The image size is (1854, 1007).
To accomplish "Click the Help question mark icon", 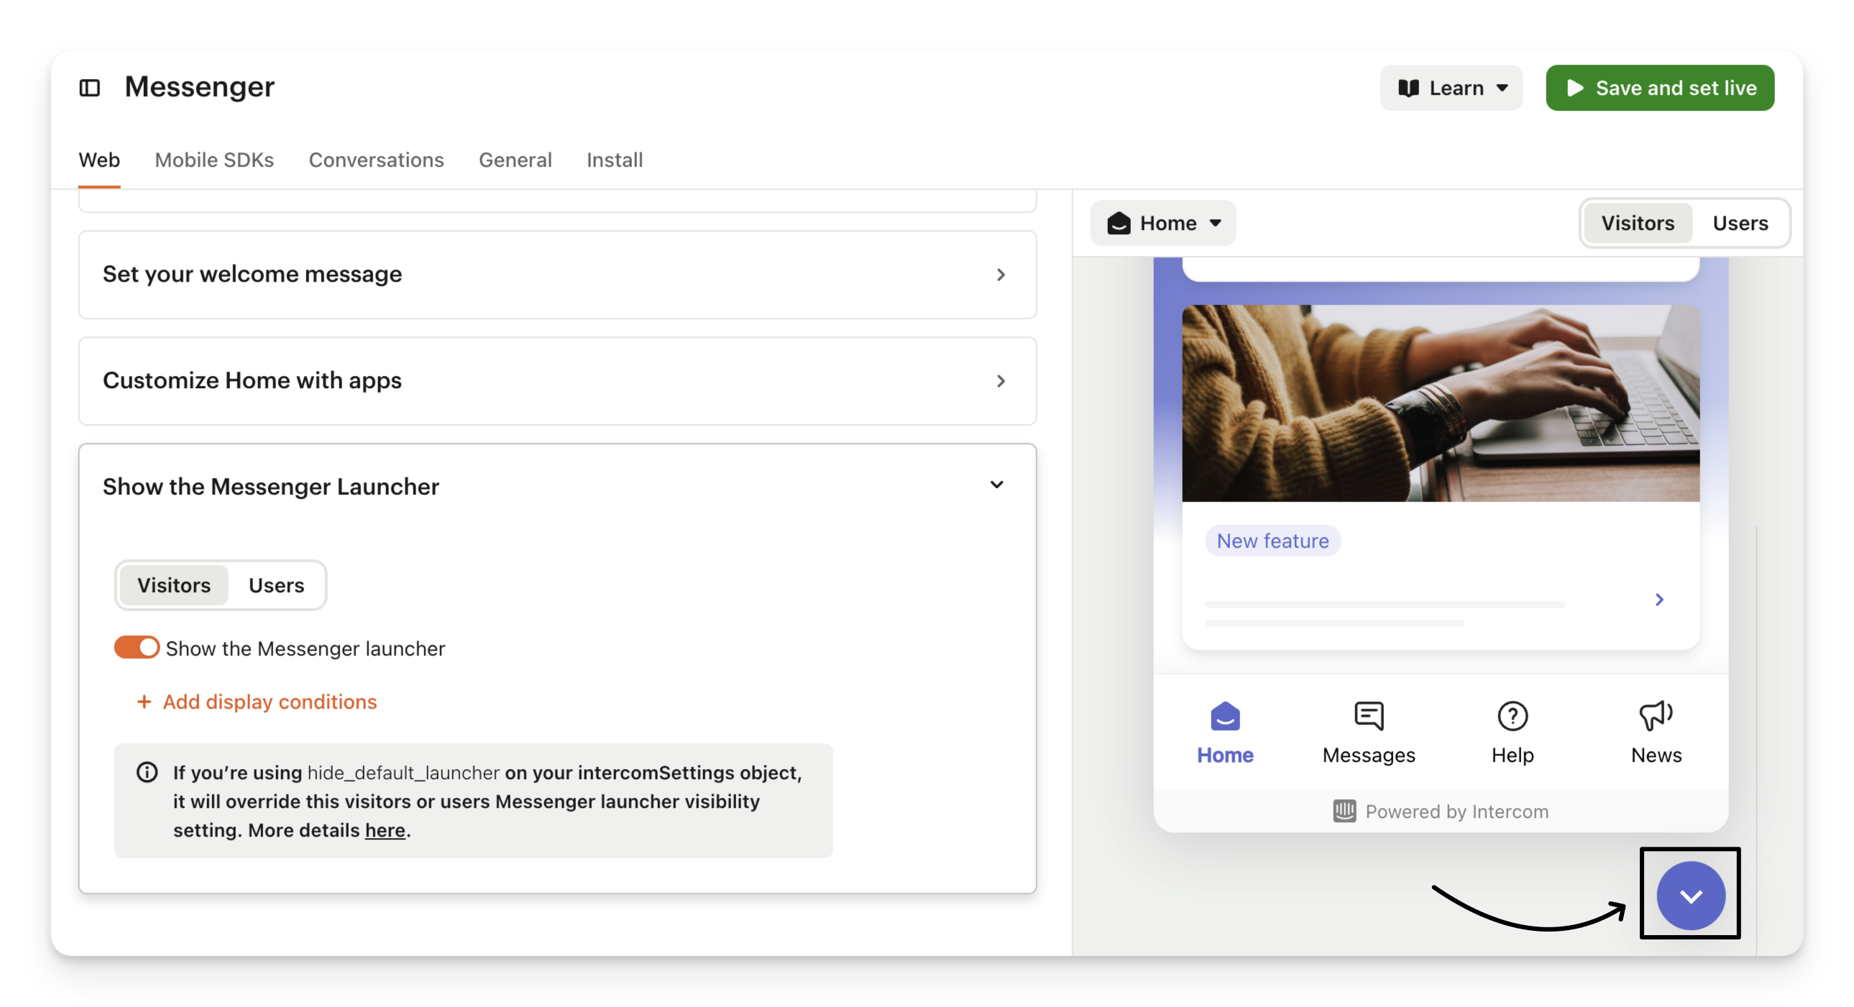I will tap(1512, 716).
